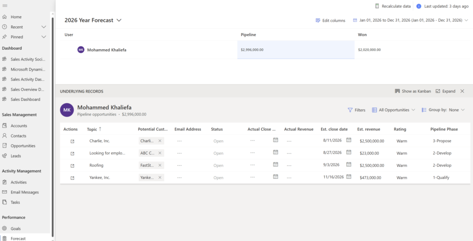The width and height of the screenshot is (473, 241).
Task: Select Pipeline cell $2,996,000.00
Action: [296, 50]
